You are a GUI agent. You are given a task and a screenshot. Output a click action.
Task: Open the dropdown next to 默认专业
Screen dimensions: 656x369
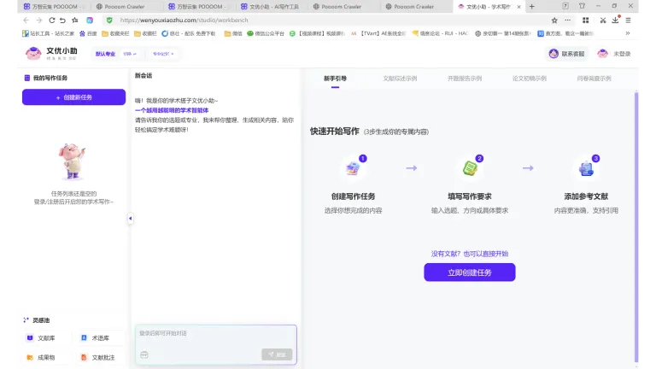130,54
